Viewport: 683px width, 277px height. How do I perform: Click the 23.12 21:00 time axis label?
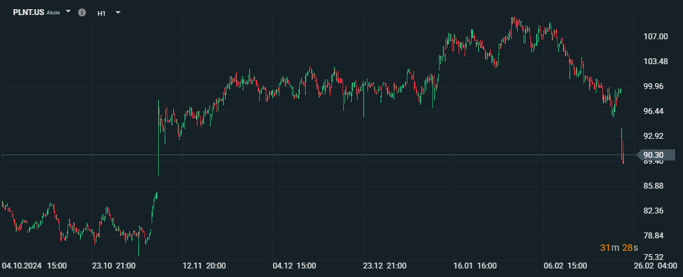384,266
